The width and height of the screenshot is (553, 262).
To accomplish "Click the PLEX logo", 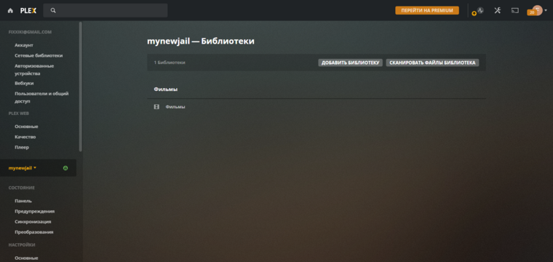I will (28, 11).
